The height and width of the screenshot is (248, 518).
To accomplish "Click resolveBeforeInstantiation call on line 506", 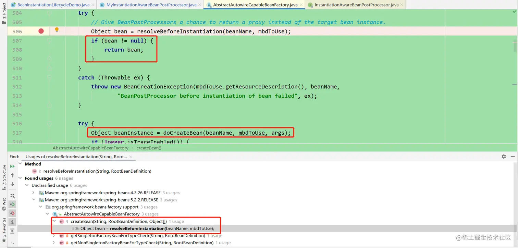I will 180,31.
